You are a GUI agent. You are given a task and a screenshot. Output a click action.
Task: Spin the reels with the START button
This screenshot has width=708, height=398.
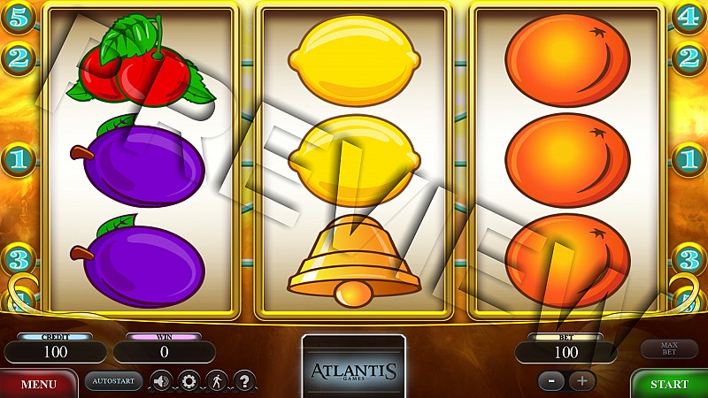[x=669, y=384]
